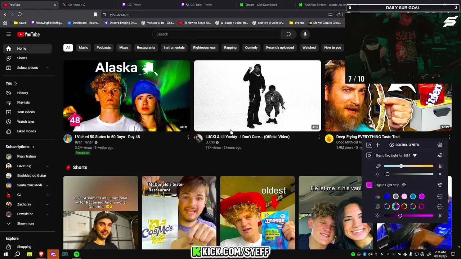461x259 pixels.
Task: Open the McDonald's Sister Restaurant short
Action: 179,213
